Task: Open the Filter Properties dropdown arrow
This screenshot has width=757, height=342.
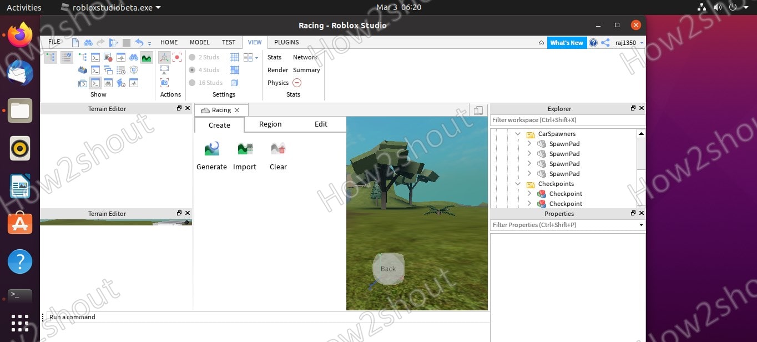Action: [642, 225]
